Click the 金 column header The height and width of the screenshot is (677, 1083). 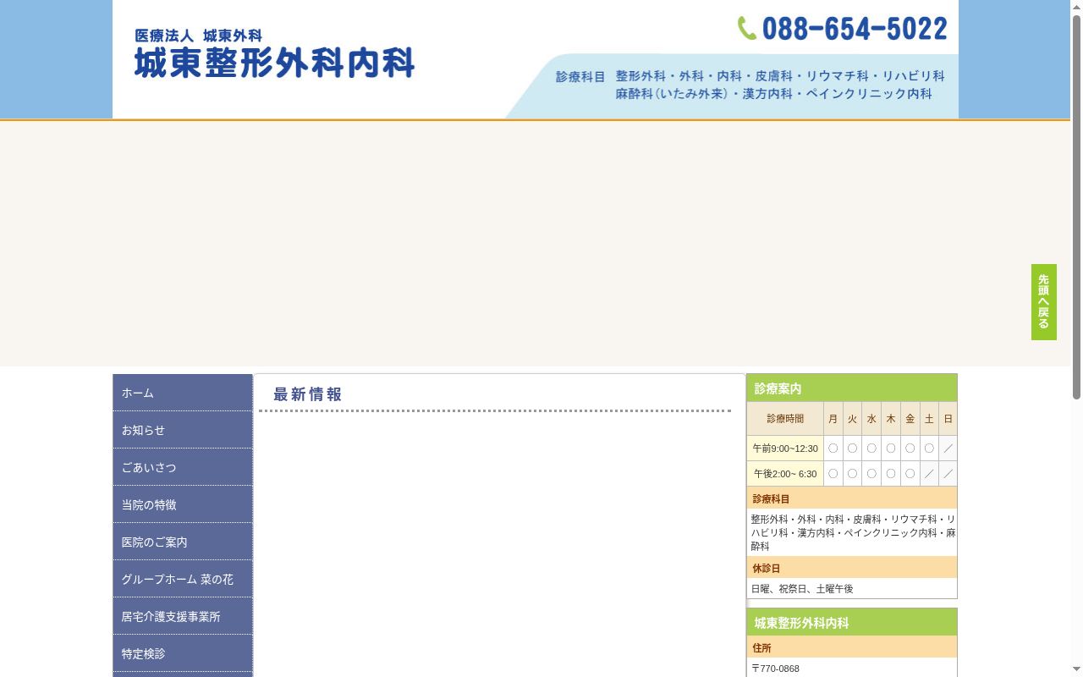910,419
